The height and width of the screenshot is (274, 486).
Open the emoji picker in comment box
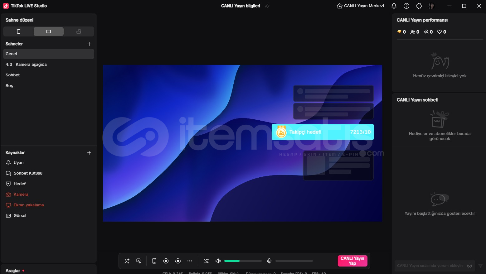coord(469,266)
